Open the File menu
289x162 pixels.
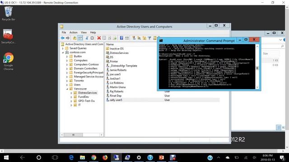64,32
